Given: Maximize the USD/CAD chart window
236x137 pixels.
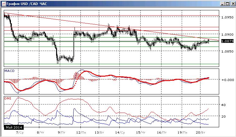Looking at the screenshot, I should pyautogui.click(x=227, y=4).
